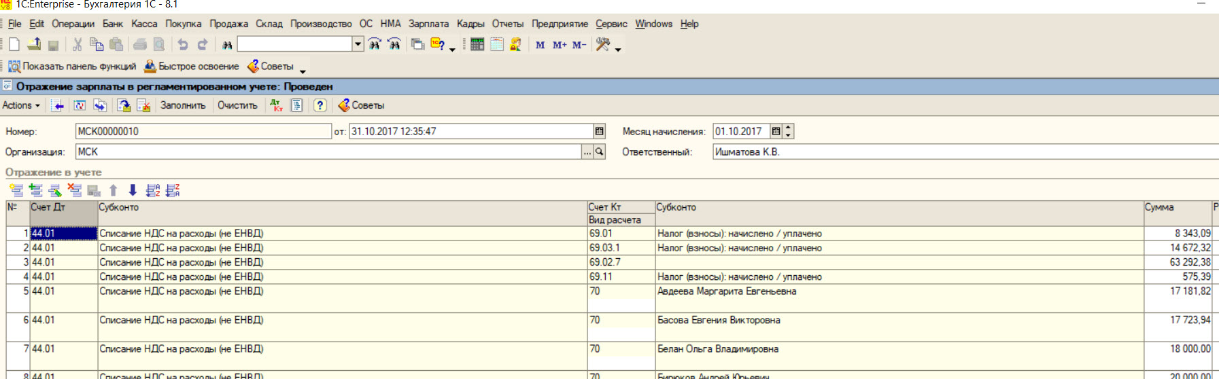Open search combo box dropdown arrow
This screenshot has height=379, width=1219.
(x=358, y=45)
